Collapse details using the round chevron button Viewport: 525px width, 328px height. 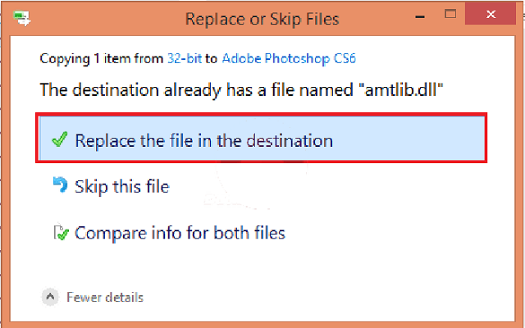[50, 297]
